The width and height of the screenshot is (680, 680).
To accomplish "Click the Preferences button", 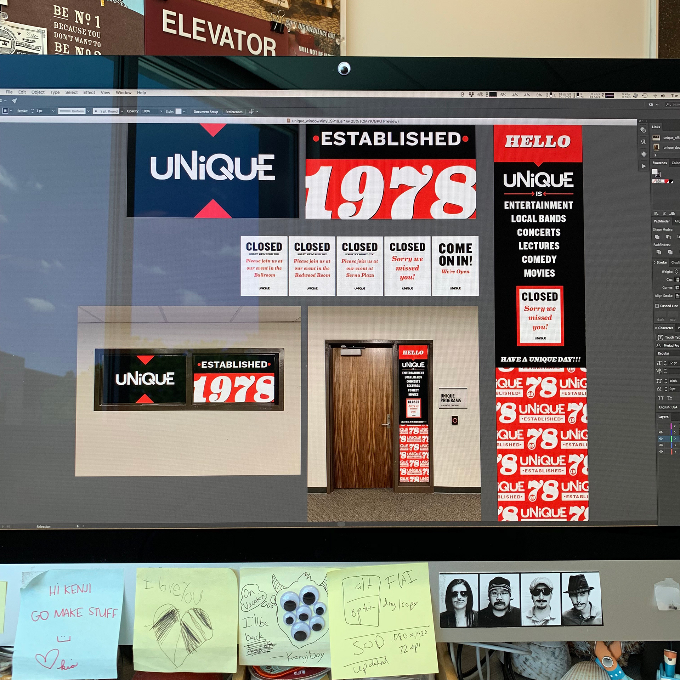I will click(234, 112).
